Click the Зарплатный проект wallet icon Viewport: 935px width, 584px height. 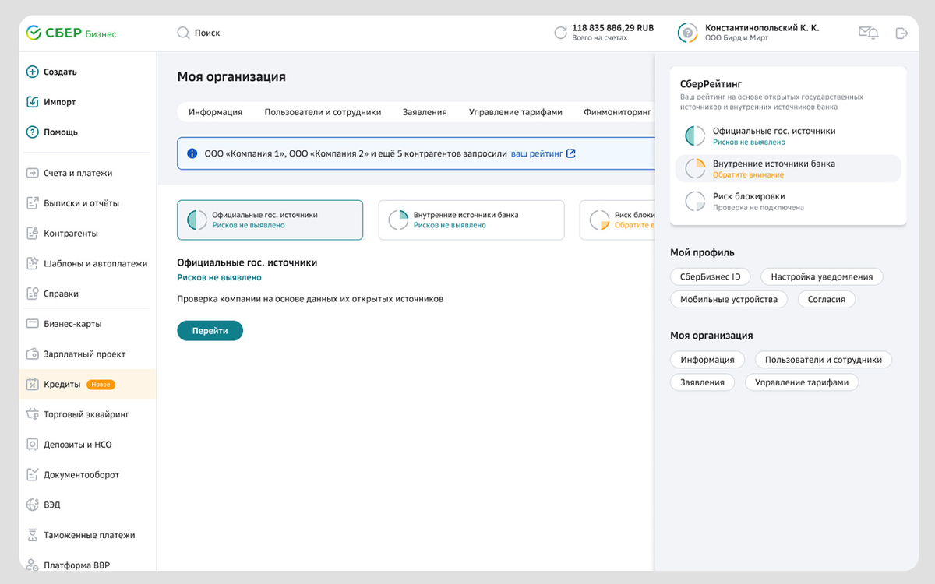pos(32,354)
